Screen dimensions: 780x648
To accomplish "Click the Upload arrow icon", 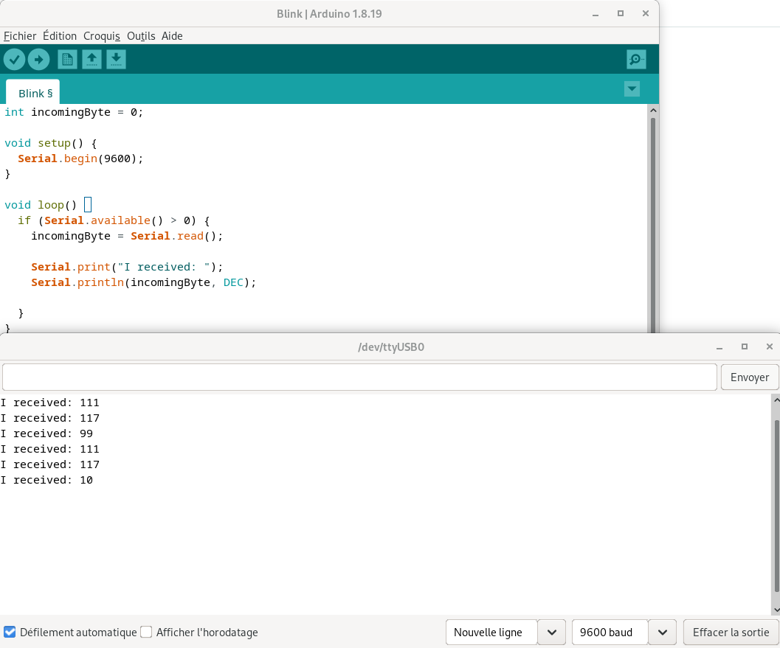I will click(x=38, y=59).
